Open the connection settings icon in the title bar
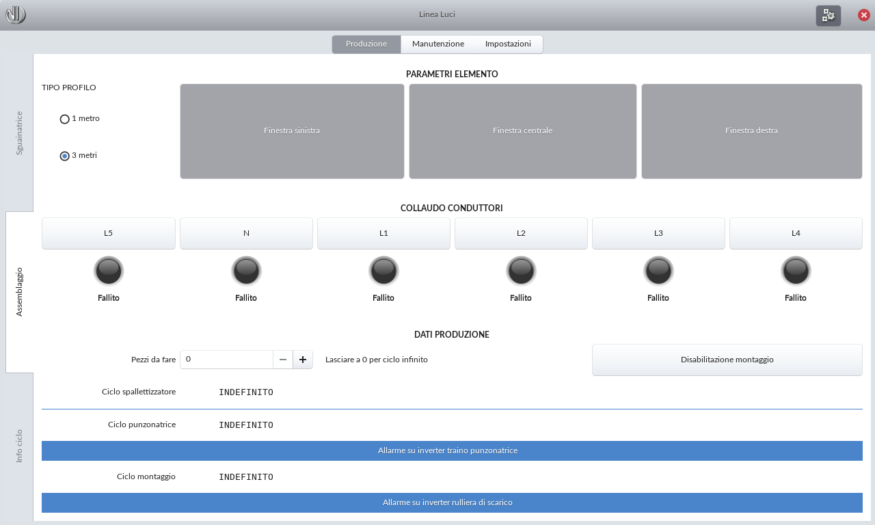Screen dimensions: 875x525 click(829, 15)
